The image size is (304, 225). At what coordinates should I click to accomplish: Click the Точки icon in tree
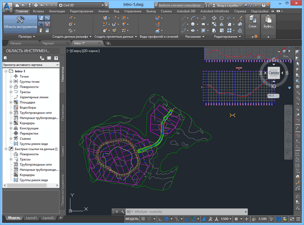point(16,76)
